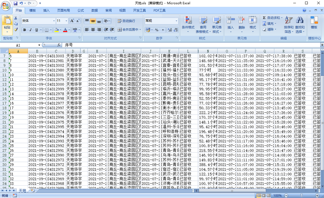
Task: Open 单元格样式 cell styles
Action: (217, 25)
